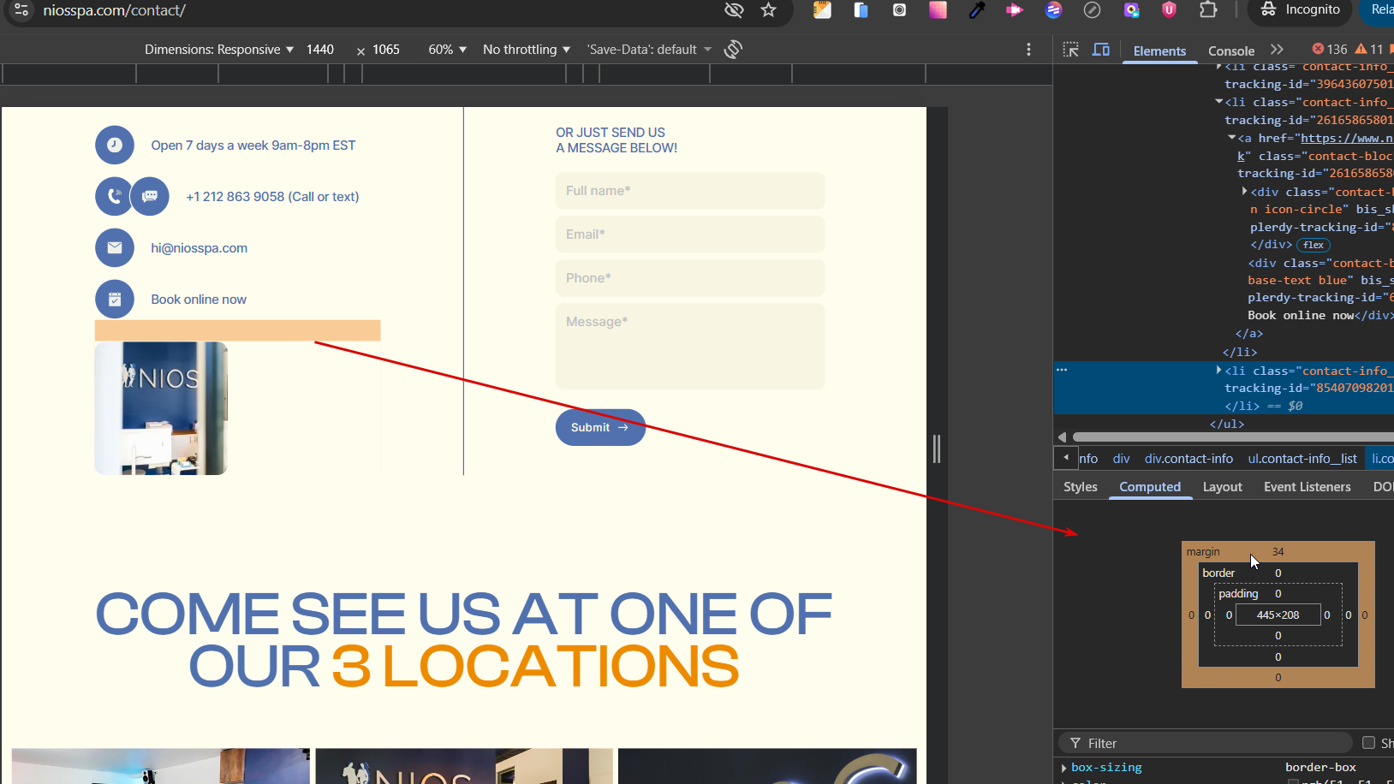Open device toolbar three-dot options menu
This screenshot has width=1394, height=784.
coord(1028,50)
